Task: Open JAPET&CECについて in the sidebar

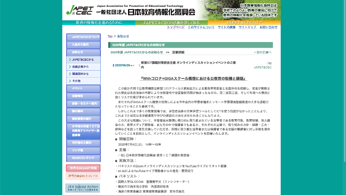Action: (83, 37)
